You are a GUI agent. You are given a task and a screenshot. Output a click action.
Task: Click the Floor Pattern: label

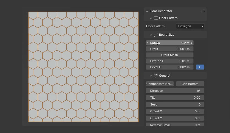[156, 26]
